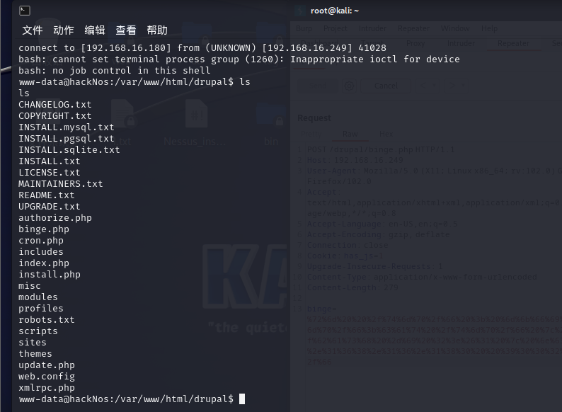Open the 帮助 terminal menu
This screenshot has height=412, width=562.
[157, 30]
